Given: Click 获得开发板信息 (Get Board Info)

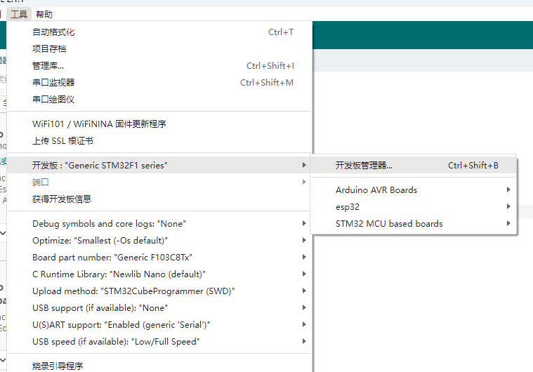Looking at the screenshot, I should coord(62,199).
